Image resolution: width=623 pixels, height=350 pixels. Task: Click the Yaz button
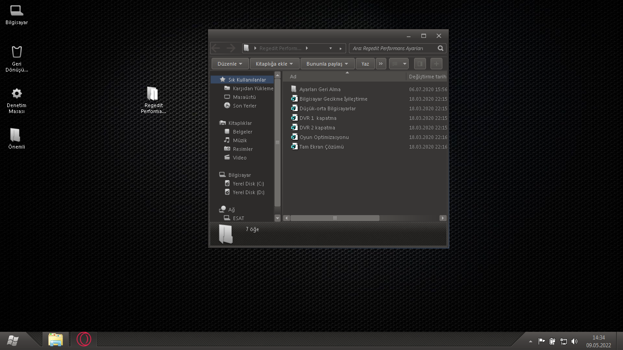pos(365,64)
